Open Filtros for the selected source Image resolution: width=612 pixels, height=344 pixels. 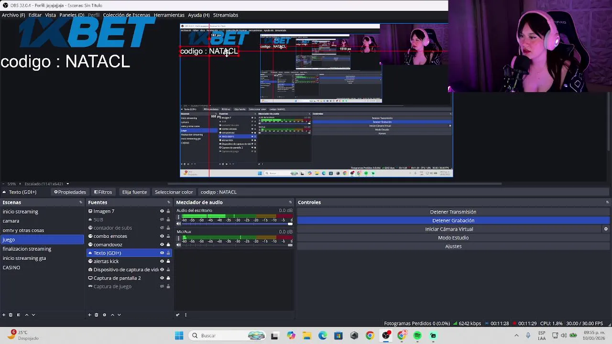103,192
